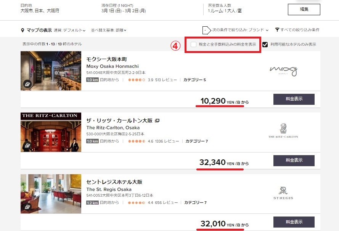This screenshot has width=339, height=231.
Task: Click 料金表示 for The Ritz-Carlton, Osaka
Action: click(294, 160)
